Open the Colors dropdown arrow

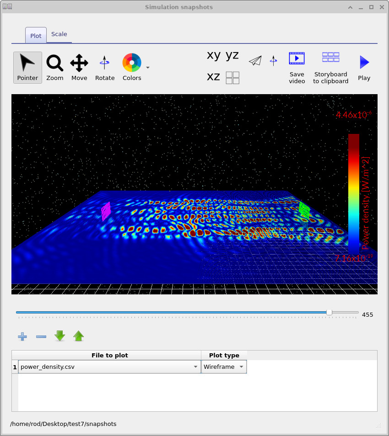click(x=147, y=67)
